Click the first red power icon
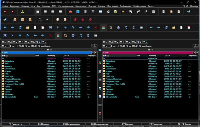This screenshot has width=200, height=127. (75, 20)
